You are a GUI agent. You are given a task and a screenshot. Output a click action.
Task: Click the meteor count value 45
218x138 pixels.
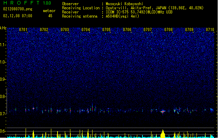(50, 16)
